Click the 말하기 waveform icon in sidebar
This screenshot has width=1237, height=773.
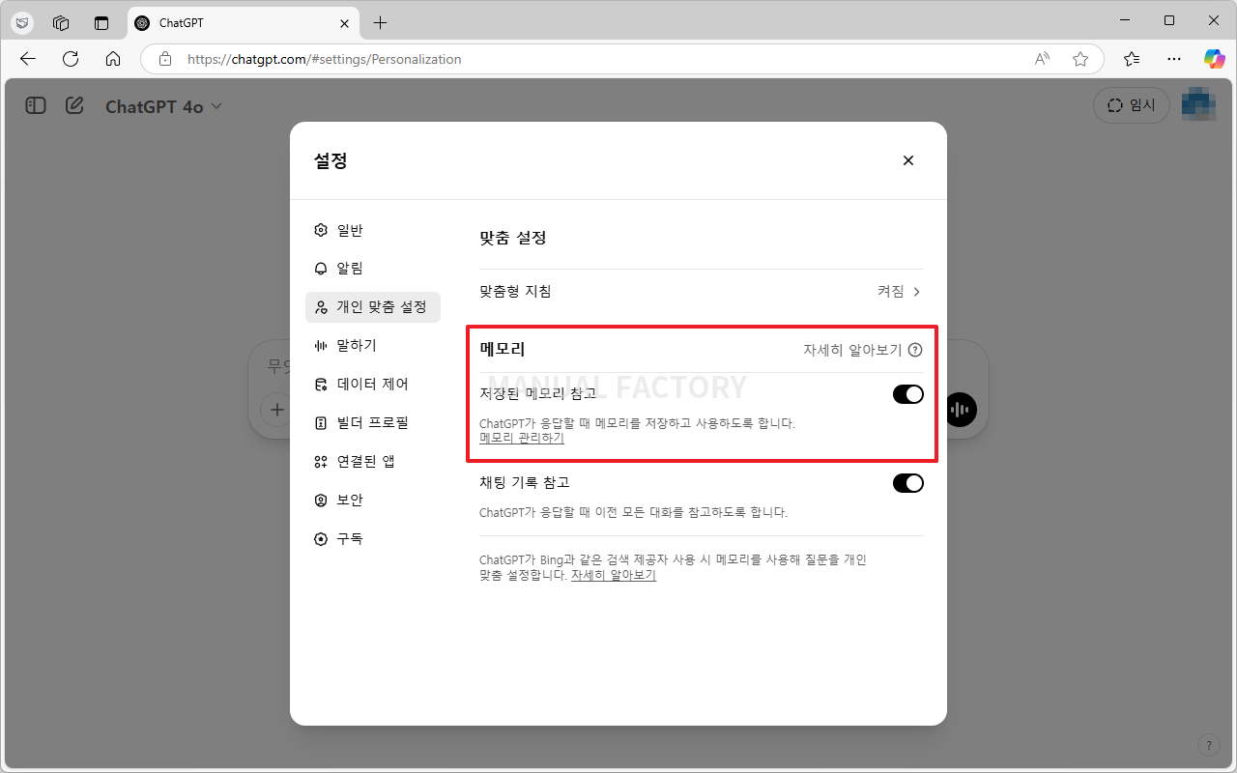click(x=321, y=346)
